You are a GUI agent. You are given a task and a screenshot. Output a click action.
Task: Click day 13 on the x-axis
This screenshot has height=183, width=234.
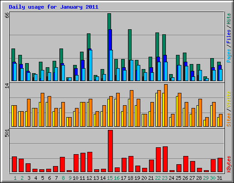click(x=96, y=178)
